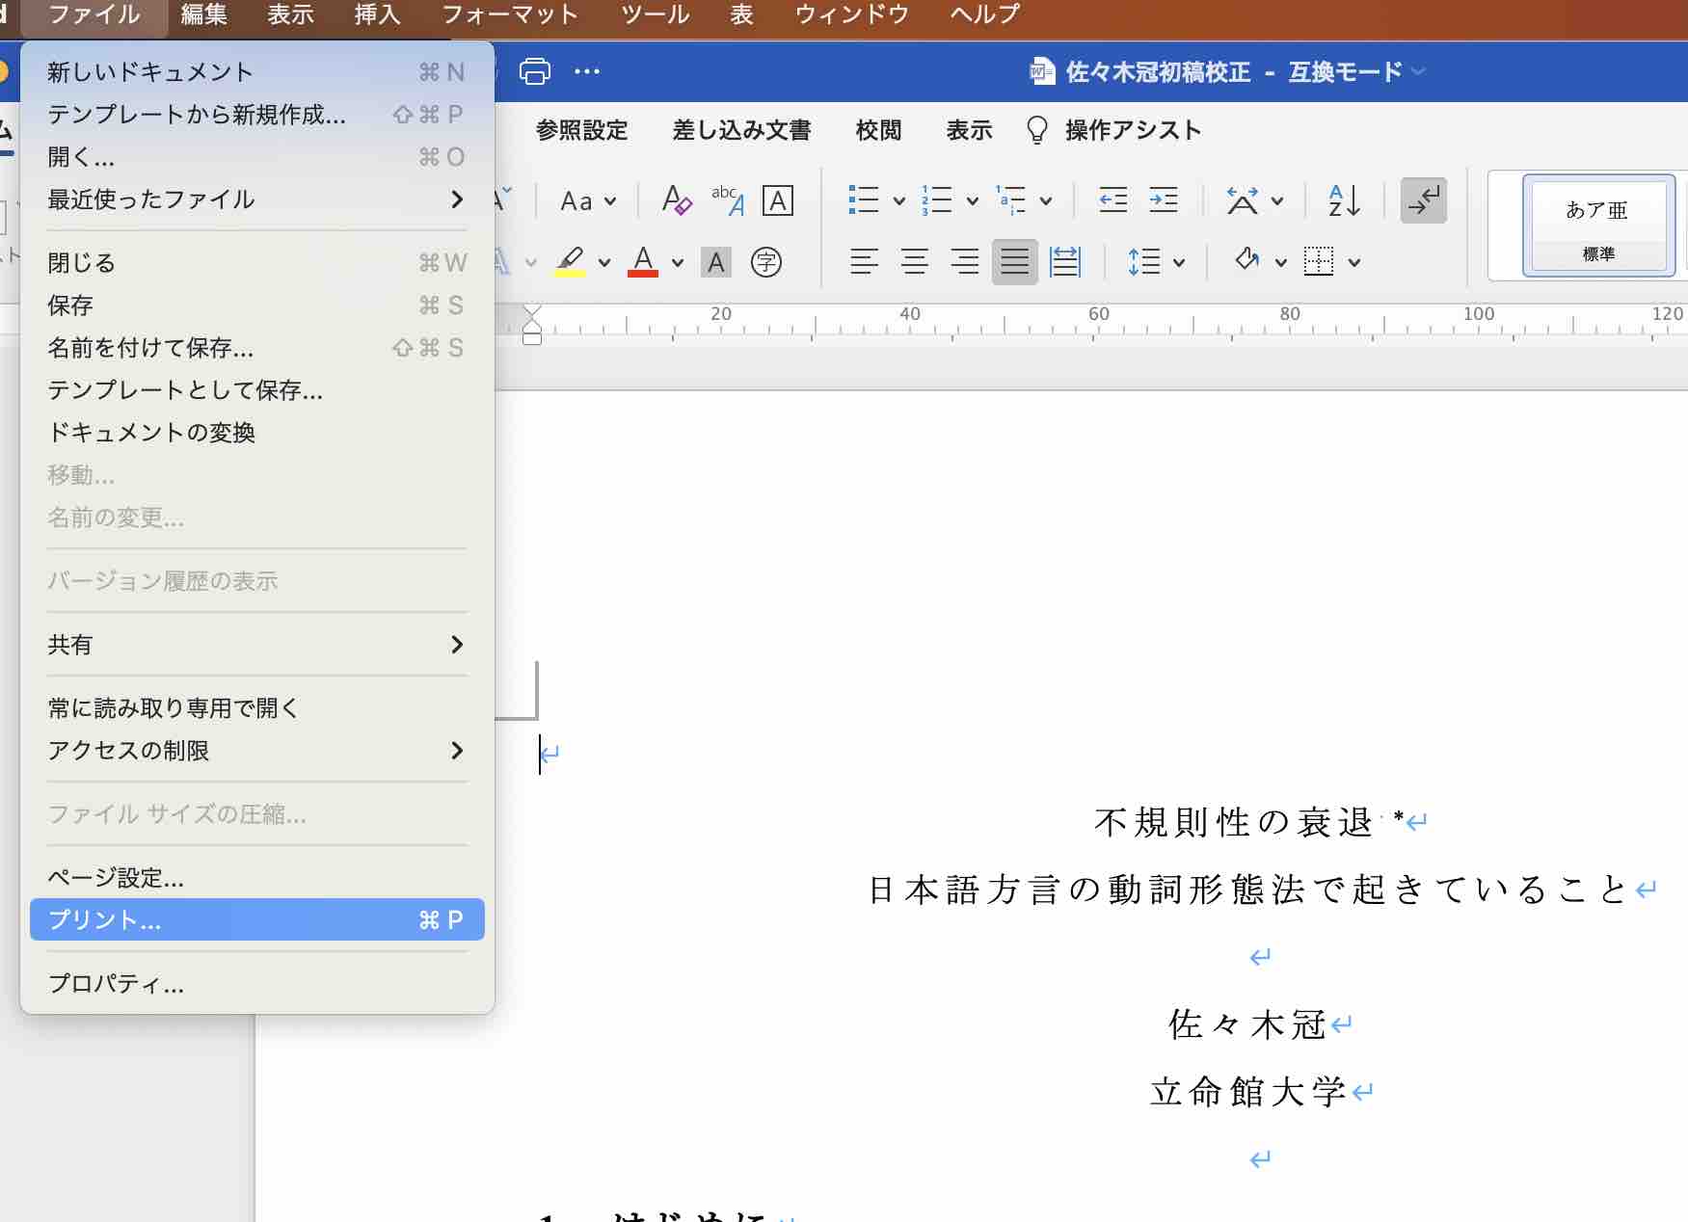Viewport: 1688px width, 1222px height.
Task: Click the author name 佐々木冠
Action: (x=1247, y=1024)
